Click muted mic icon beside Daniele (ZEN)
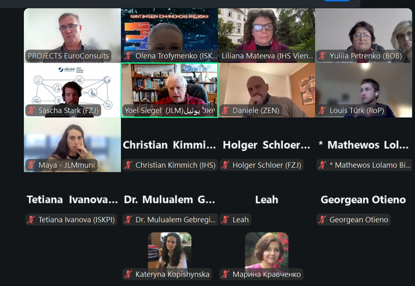Screen dimensions: 415x286 tap(225, 110)
